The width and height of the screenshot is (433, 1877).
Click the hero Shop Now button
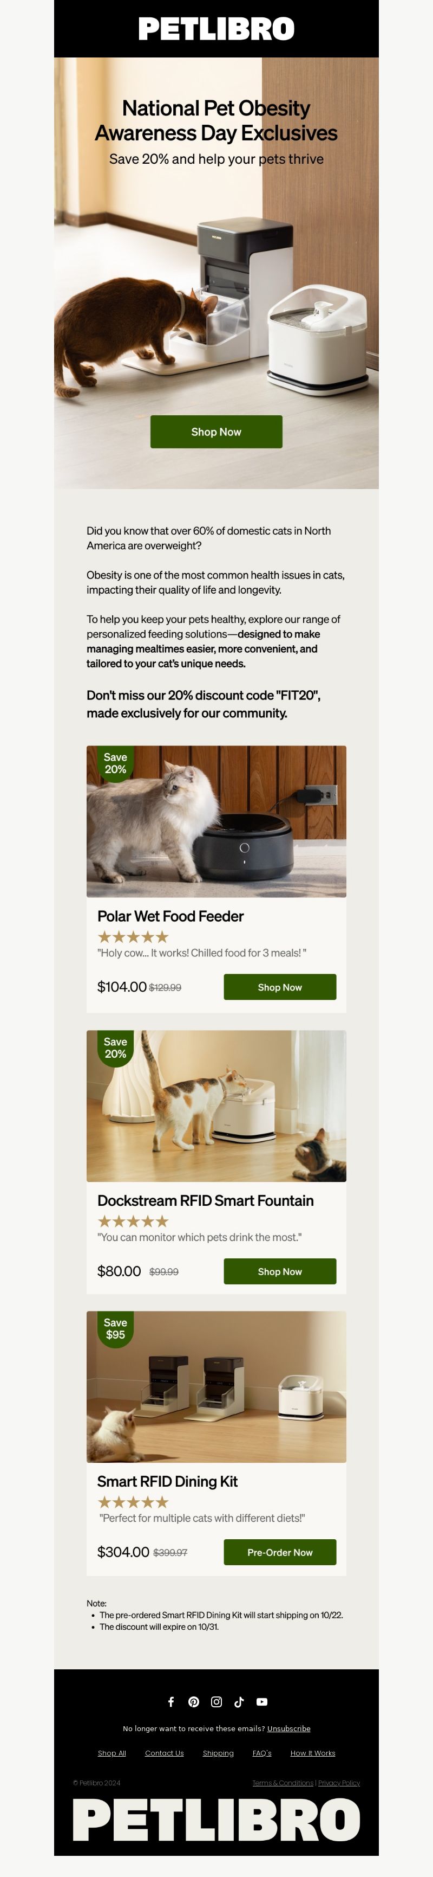[x=216, y=432]
